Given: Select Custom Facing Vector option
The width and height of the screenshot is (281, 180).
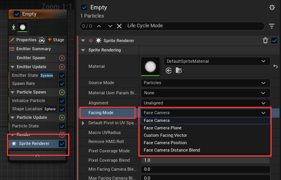Looking at the screenshot, I should 165,135.
